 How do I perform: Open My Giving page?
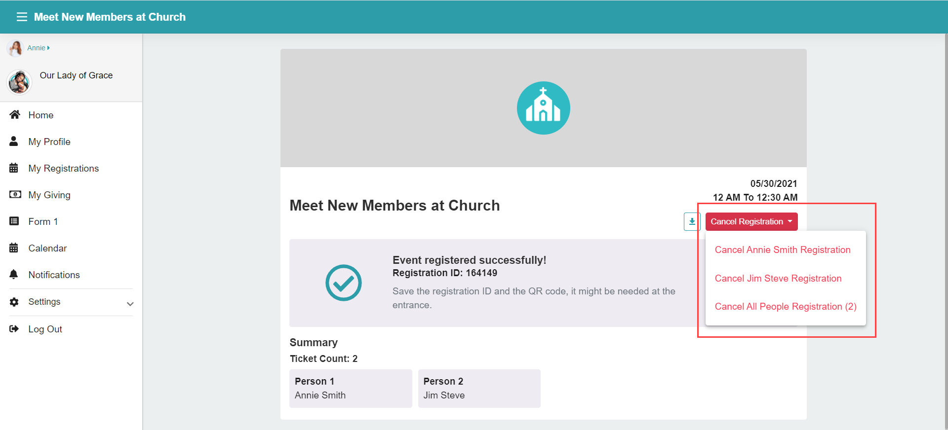pyautogui.click(x=49, y=195)
